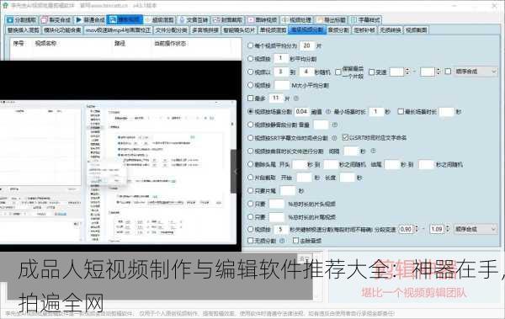This screenshot has width=505, height=319.
Task: Click the highlighted blue top tab icon
Action: [113, 19]
